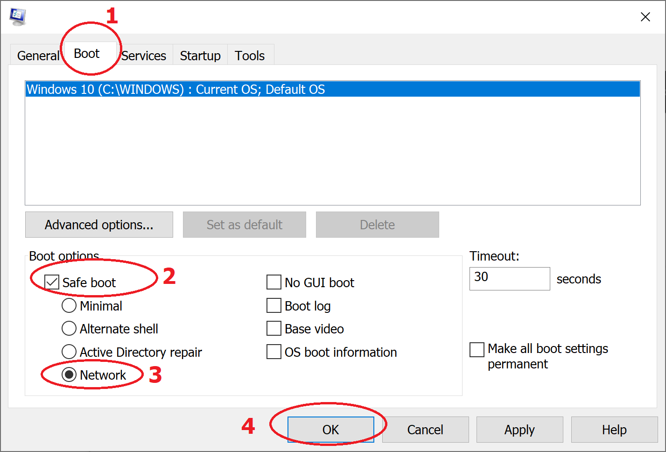Click the System Configuration title bar icon
Image resolution: width=666 pixels, height=452 pixels.
point(18,17)
